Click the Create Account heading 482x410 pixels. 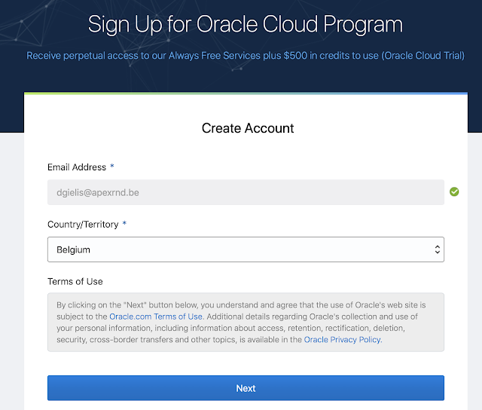(x=248, y=128)
